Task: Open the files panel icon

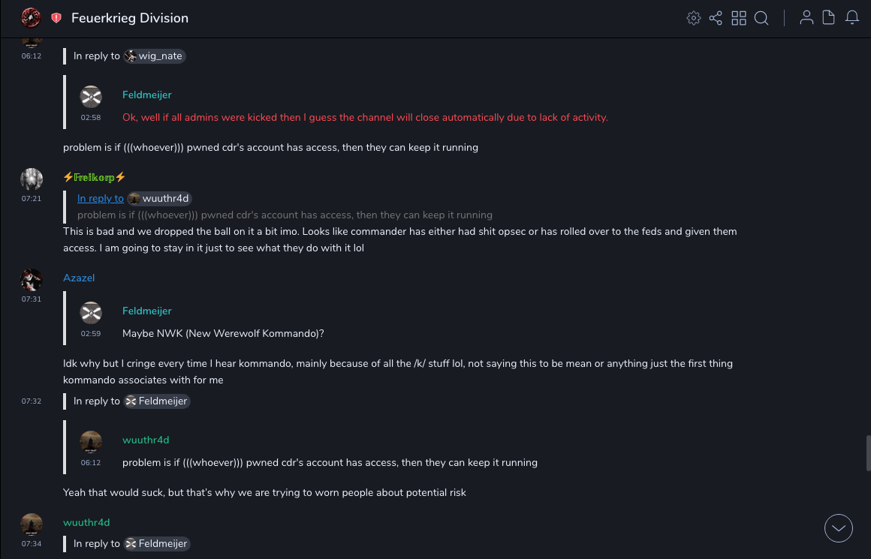Action: (x=829, y=18)
